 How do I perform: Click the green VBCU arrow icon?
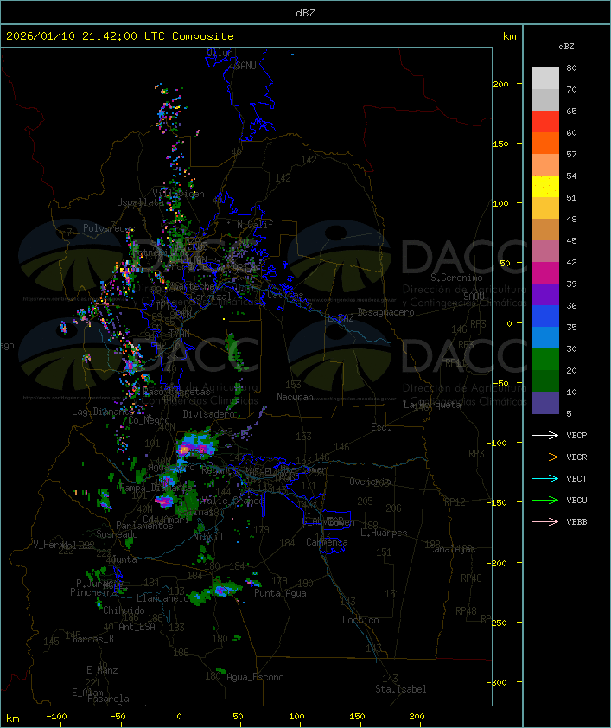(x=545, y=500)
